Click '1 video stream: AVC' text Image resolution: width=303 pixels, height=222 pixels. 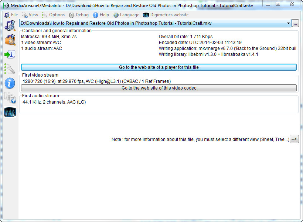41,43
